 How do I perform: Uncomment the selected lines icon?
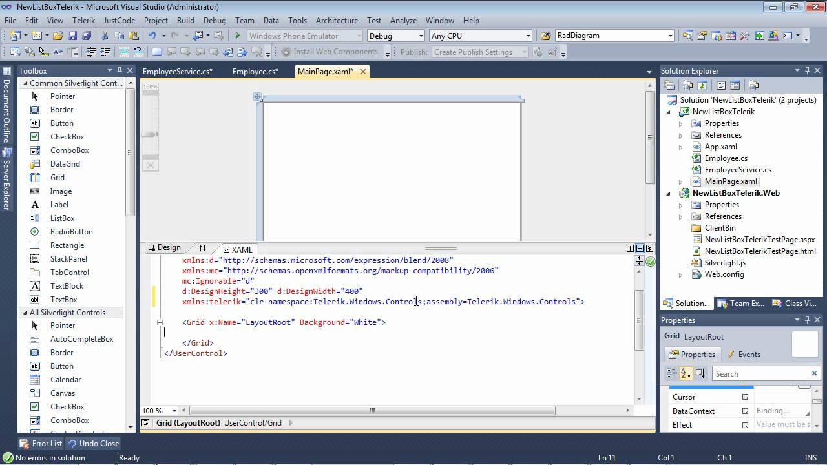138,52
